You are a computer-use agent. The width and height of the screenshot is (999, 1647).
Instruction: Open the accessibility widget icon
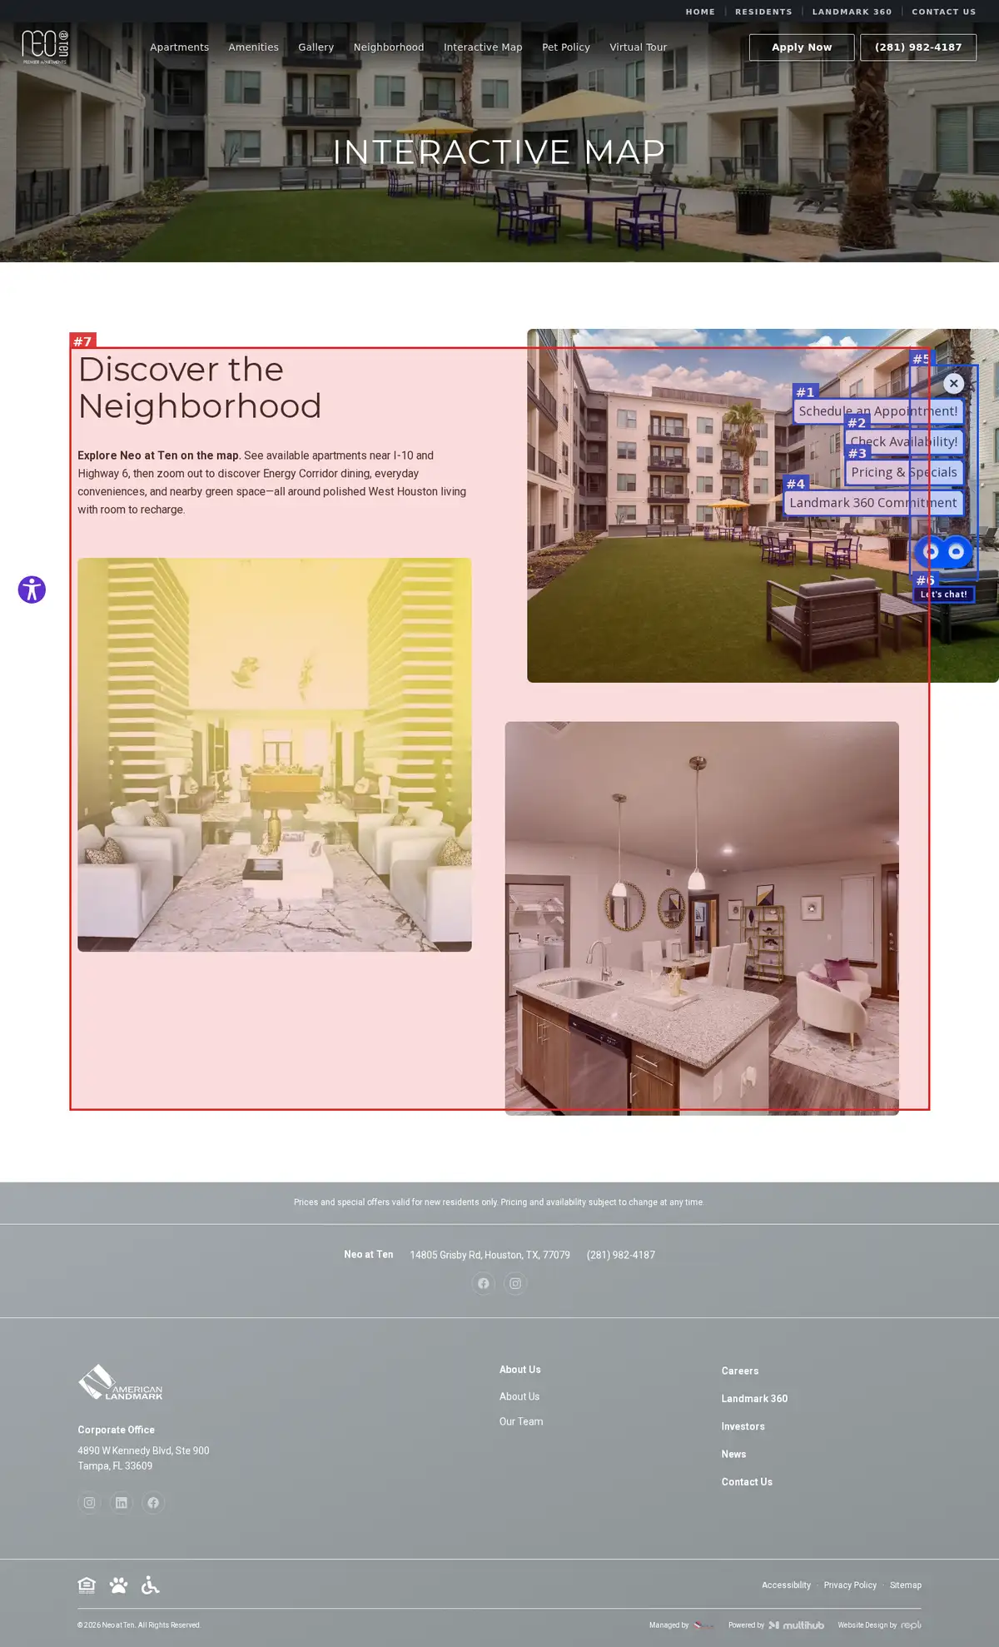[x=32, y=590]
